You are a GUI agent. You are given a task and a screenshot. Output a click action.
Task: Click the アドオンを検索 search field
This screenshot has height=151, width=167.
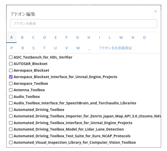(x=84, y=24)
